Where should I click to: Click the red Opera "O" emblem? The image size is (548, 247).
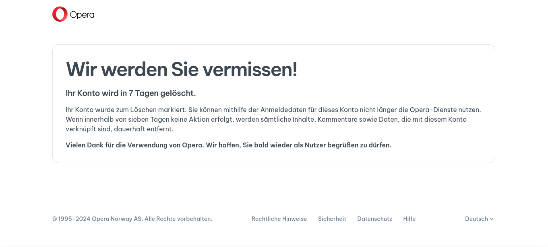60,14
